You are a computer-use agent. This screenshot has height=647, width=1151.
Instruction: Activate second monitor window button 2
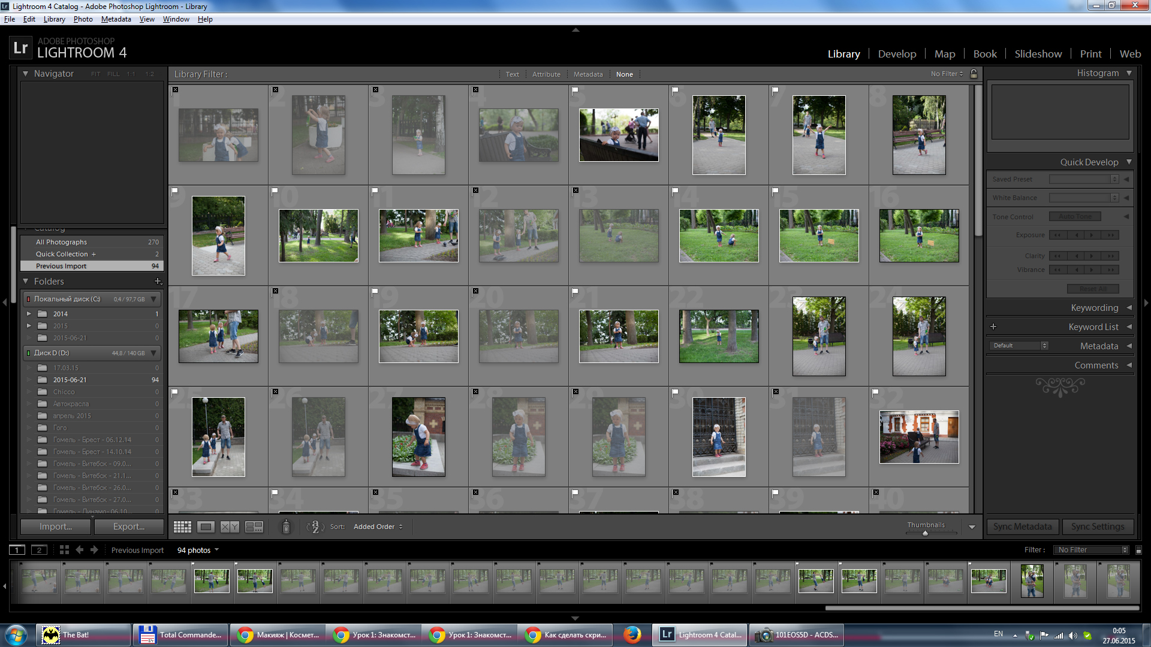pyautogui.click(x=39, y=550)
